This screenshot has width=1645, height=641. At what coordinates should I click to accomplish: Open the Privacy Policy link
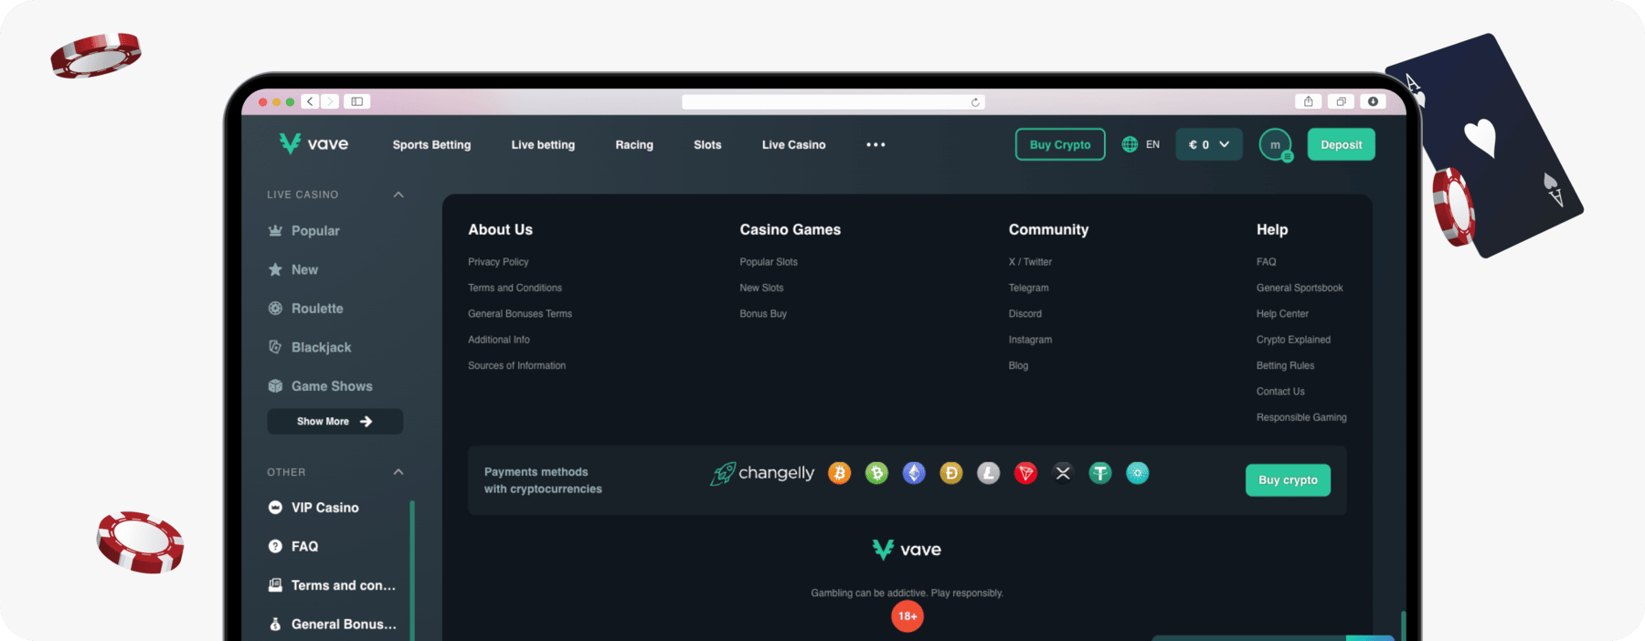pyautogui.click(x=498, y=262)
